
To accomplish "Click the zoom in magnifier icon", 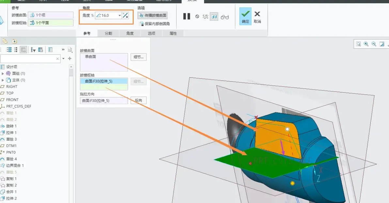I will pos(366,44).
